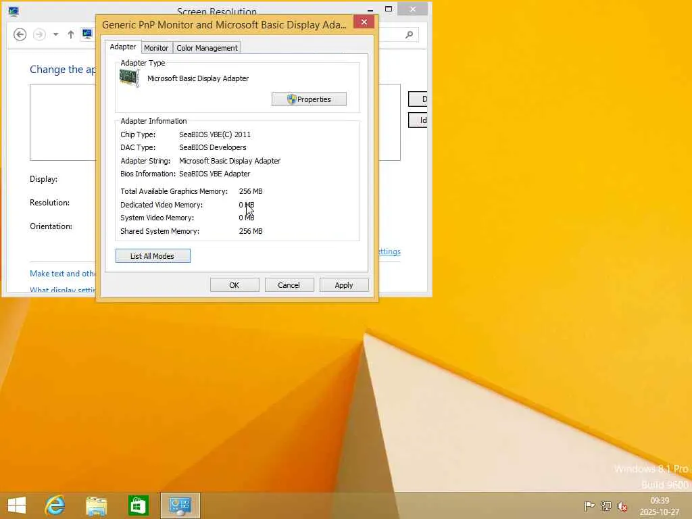This screenshot has width=692, height=519.
Task: Go up one level in Screen Resolution window
Action: pyautogui.click(x=70, y=34)
